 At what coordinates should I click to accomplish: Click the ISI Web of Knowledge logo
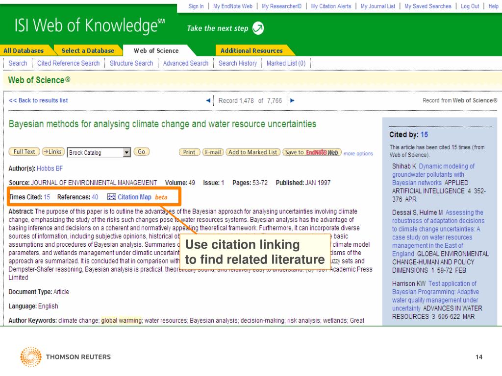pyautogui.click(x=90, y=25)
